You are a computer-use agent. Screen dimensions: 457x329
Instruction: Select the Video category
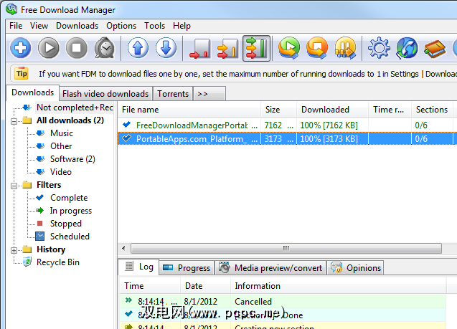(60, 172)
